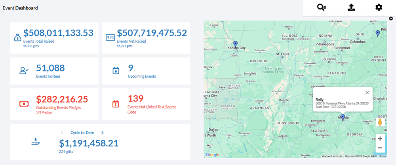Open the 51,088 Events Invitees figure
Viewport: 396px width, 165px height.
point(51,68)
